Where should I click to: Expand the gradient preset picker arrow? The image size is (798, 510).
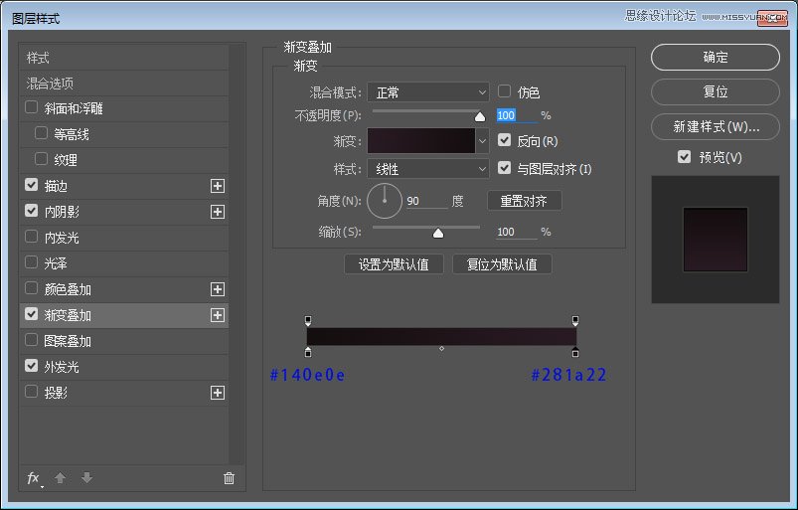coord(483,141)
